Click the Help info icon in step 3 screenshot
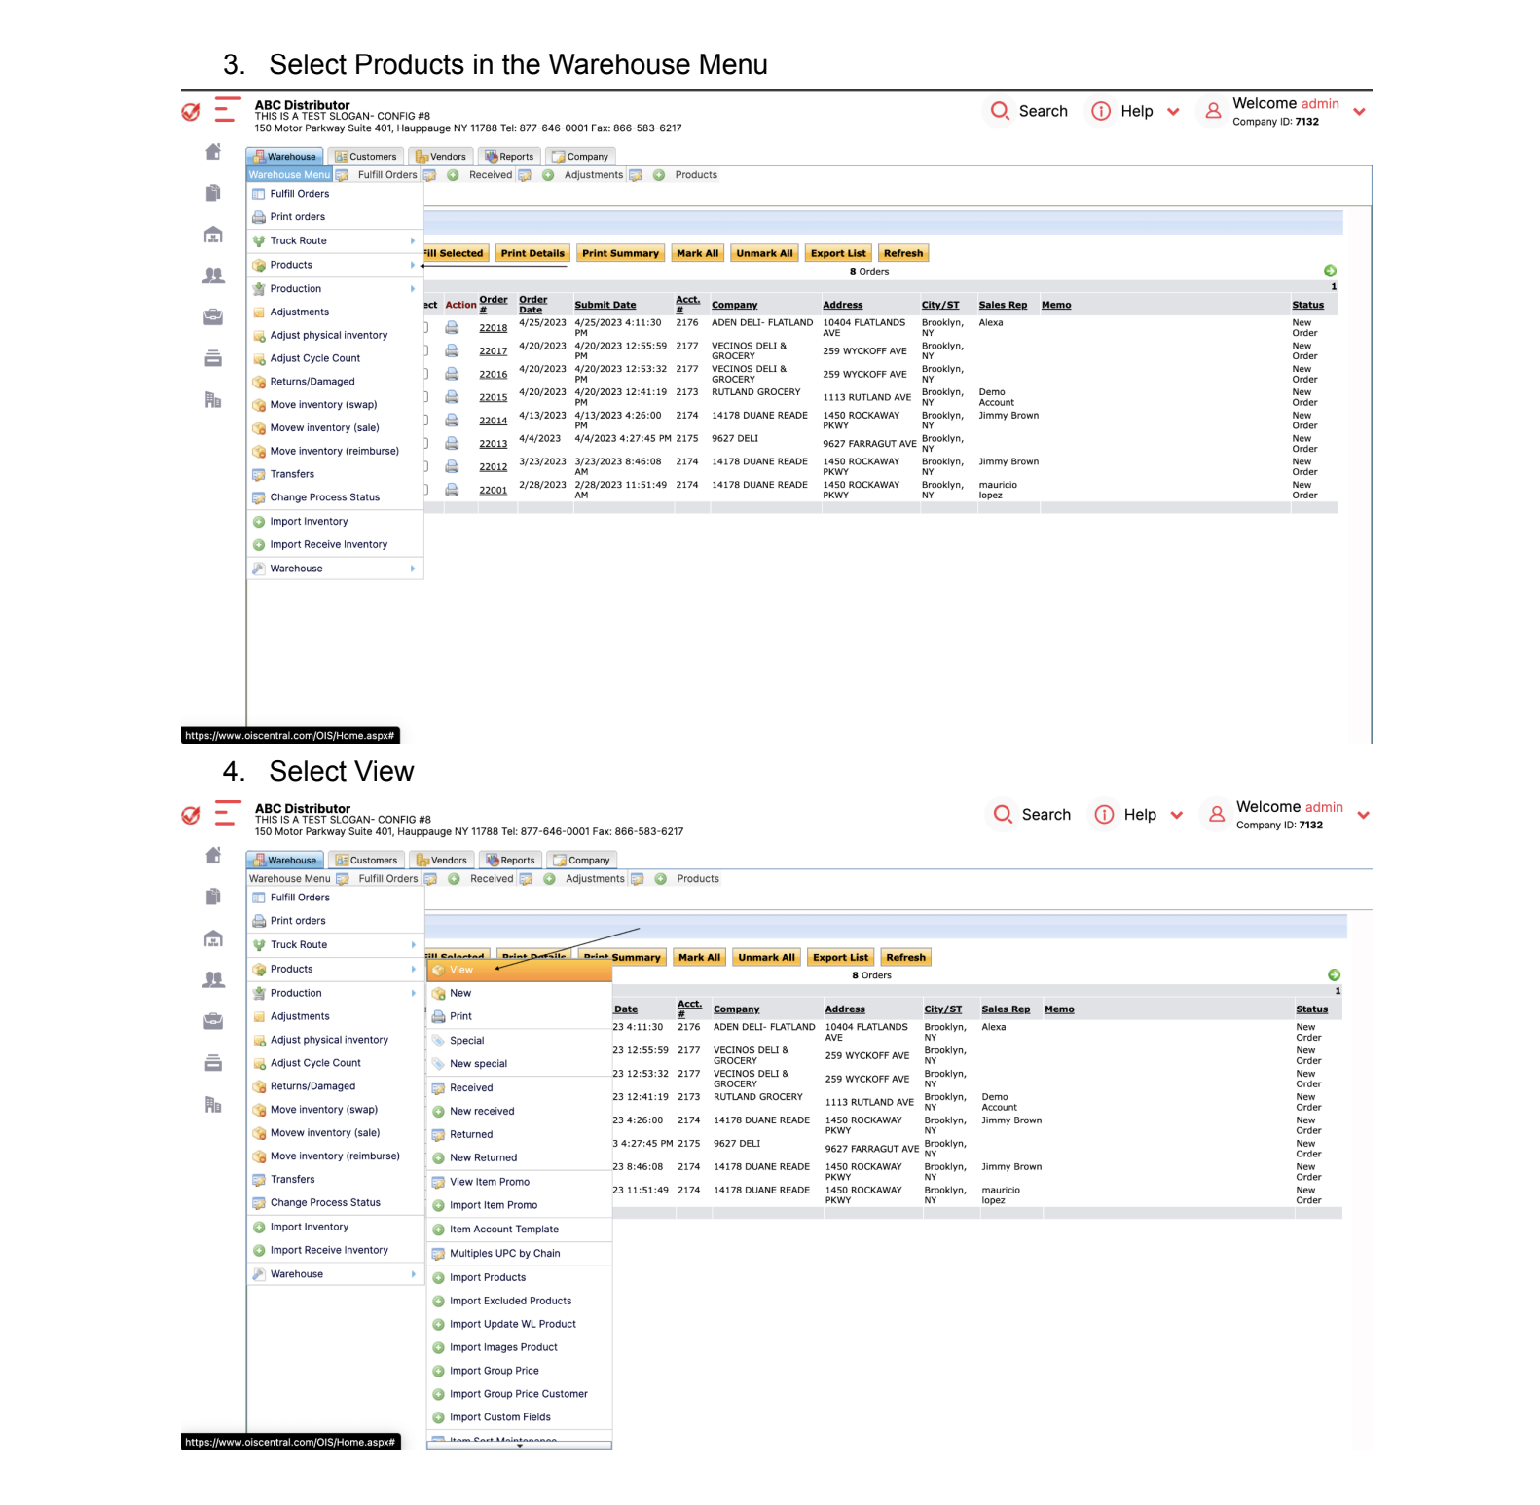Image resolution: width=1540 pixels, height=1505 pixels. (1101, 111)
